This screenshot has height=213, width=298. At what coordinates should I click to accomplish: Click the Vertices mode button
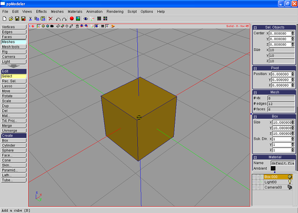point(14,27)
